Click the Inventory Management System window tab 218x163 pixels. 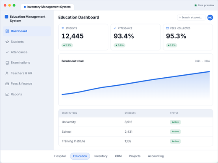[47, 7]
